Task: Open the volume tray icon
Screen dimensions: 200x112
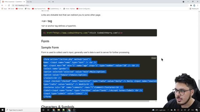Action: tap(185, 110)
